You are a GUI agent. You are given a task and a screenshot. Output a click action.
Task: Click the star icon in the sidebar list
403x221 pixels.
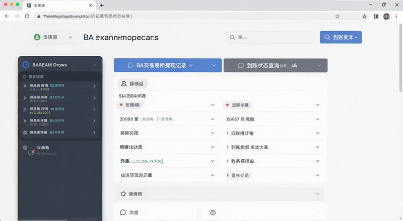[25, 133]
